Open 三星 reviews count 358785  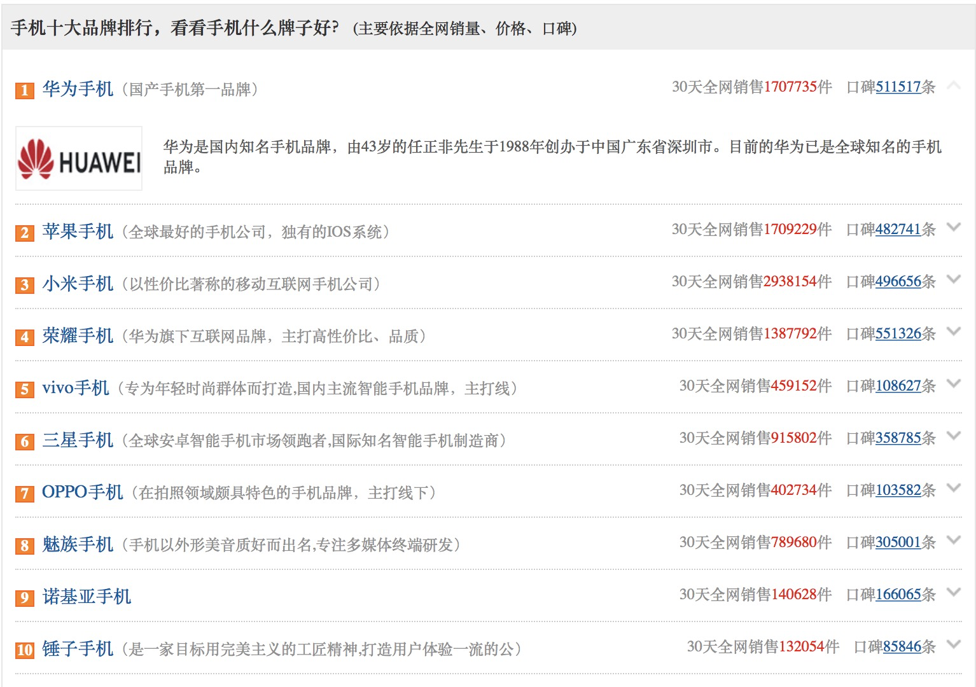pos(898,438)
